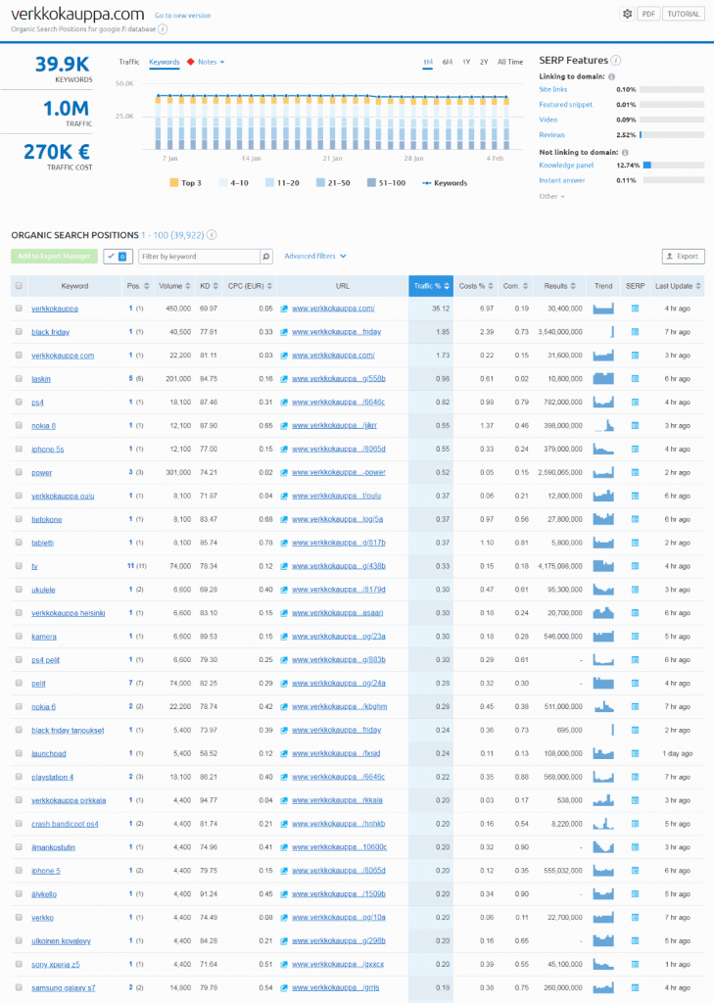The image size is (714, 1003).
Task: Click info icon next to SERP Features
Action: pos(616,61)
